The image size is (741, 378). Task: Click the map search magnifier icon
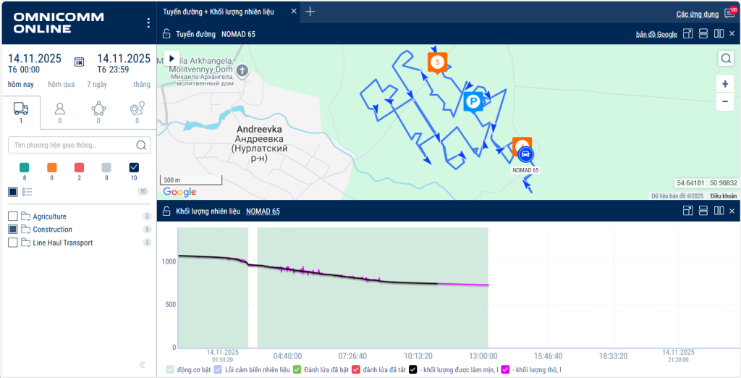pyautogui.click(x=724, y=59)
